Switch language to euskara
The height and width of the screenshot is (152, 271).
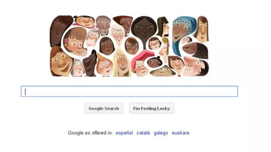tap(180, 133)
